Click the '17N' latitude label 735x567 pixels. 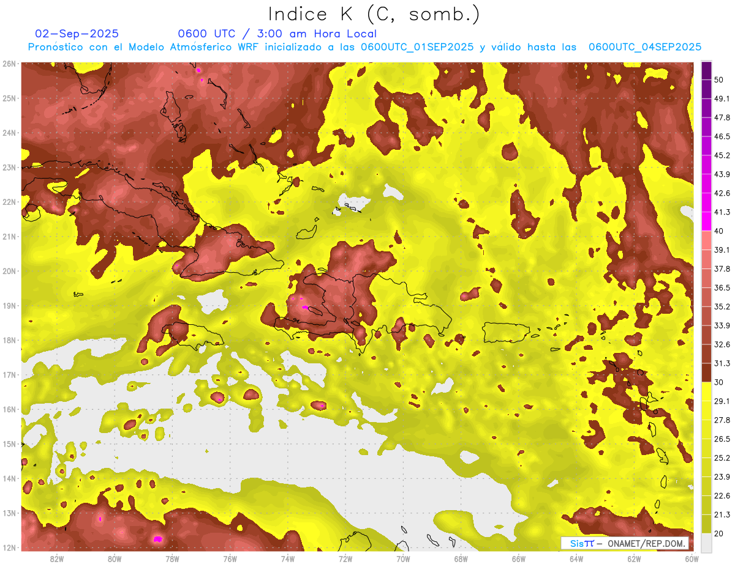[9, 374]
